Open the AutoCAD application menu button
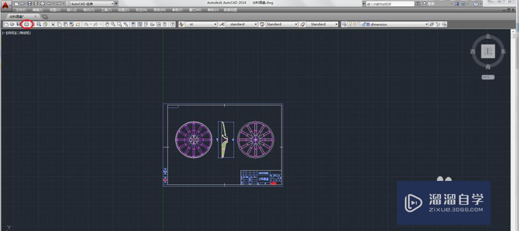The height and width of the screenshot is (231, 519). pyautogui.click(x=6, y=5)
